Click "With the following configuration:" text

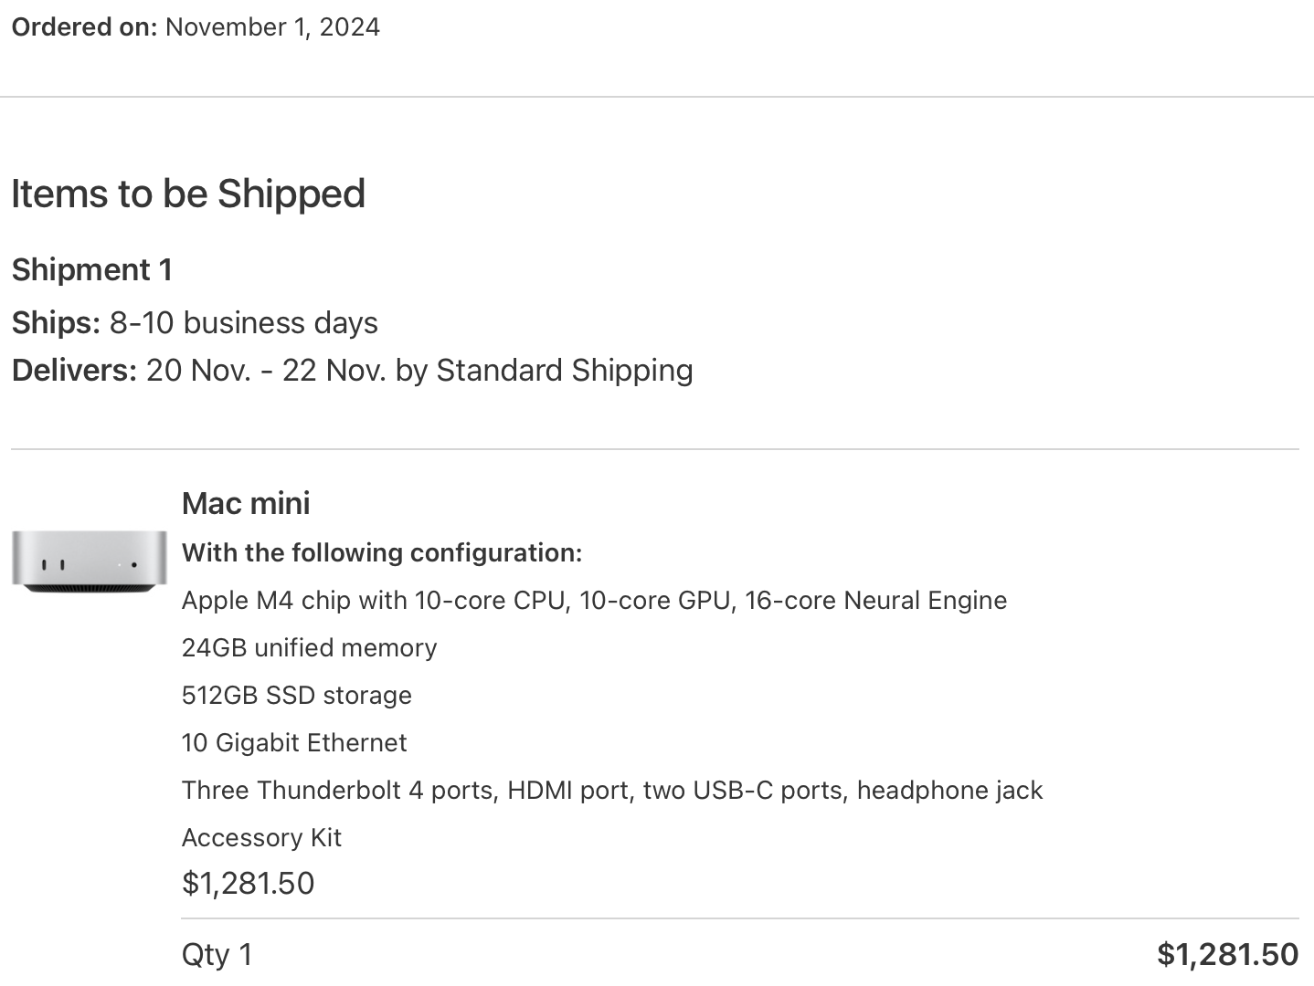[x=382, y=553]
